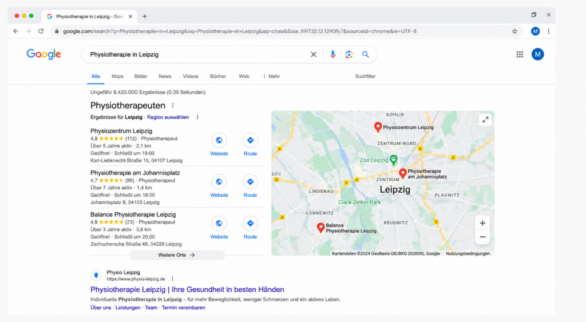Zoom out on the map
Image resolution: width=586 pixels, height=322 pixels.
coord(482,237)
